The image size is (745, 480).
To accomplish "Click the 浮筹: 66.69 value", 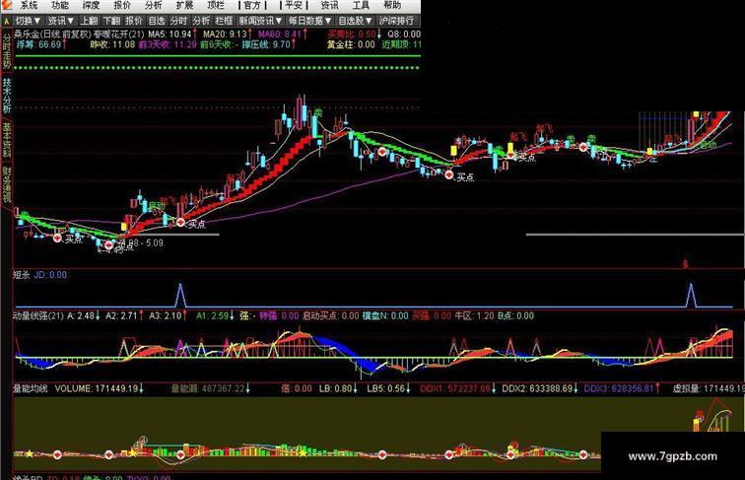I will click(41, 44).
